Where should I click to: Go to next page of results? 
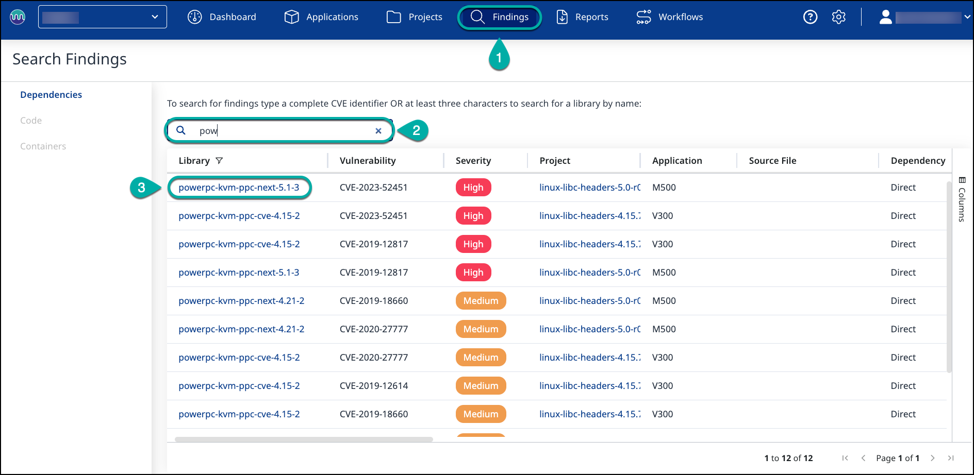click(x=933, y=458)
